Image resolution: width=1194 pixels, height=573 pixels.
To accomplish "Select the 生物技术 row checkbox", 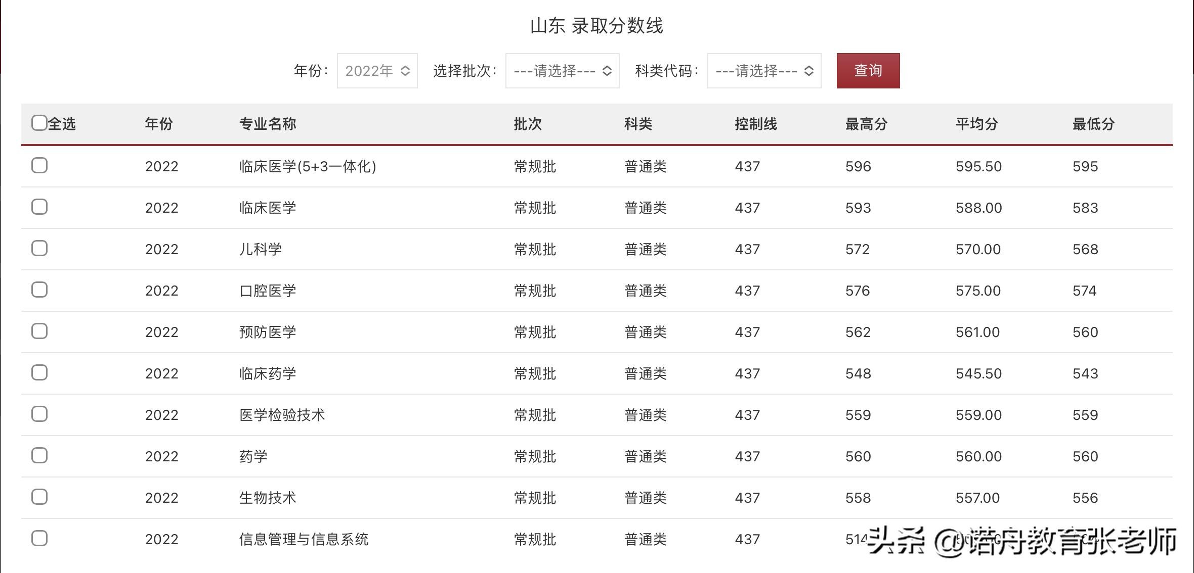I will point(39,497).
